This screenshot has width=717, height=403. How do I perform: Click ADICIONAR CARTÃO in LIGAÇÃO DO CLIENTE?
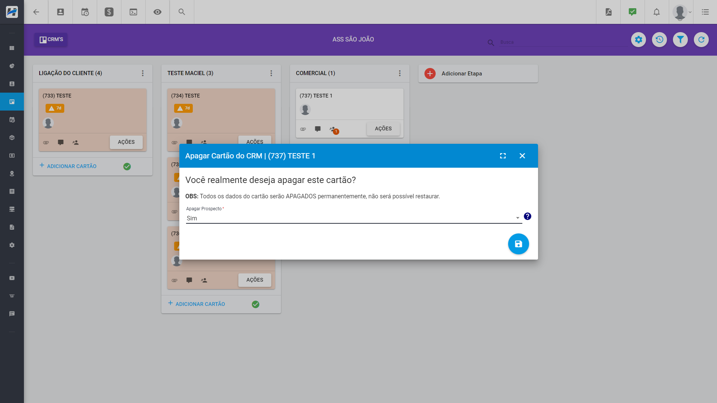pos(68,166)
